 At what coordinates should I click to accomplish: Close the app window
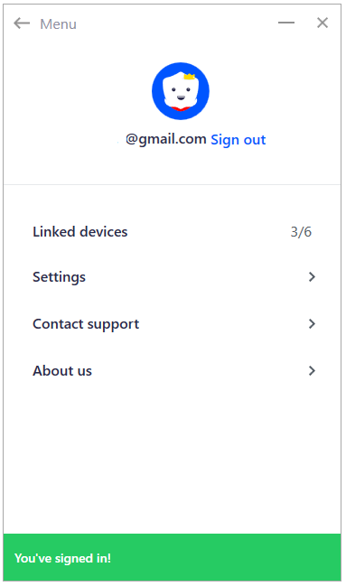[323, 23]
